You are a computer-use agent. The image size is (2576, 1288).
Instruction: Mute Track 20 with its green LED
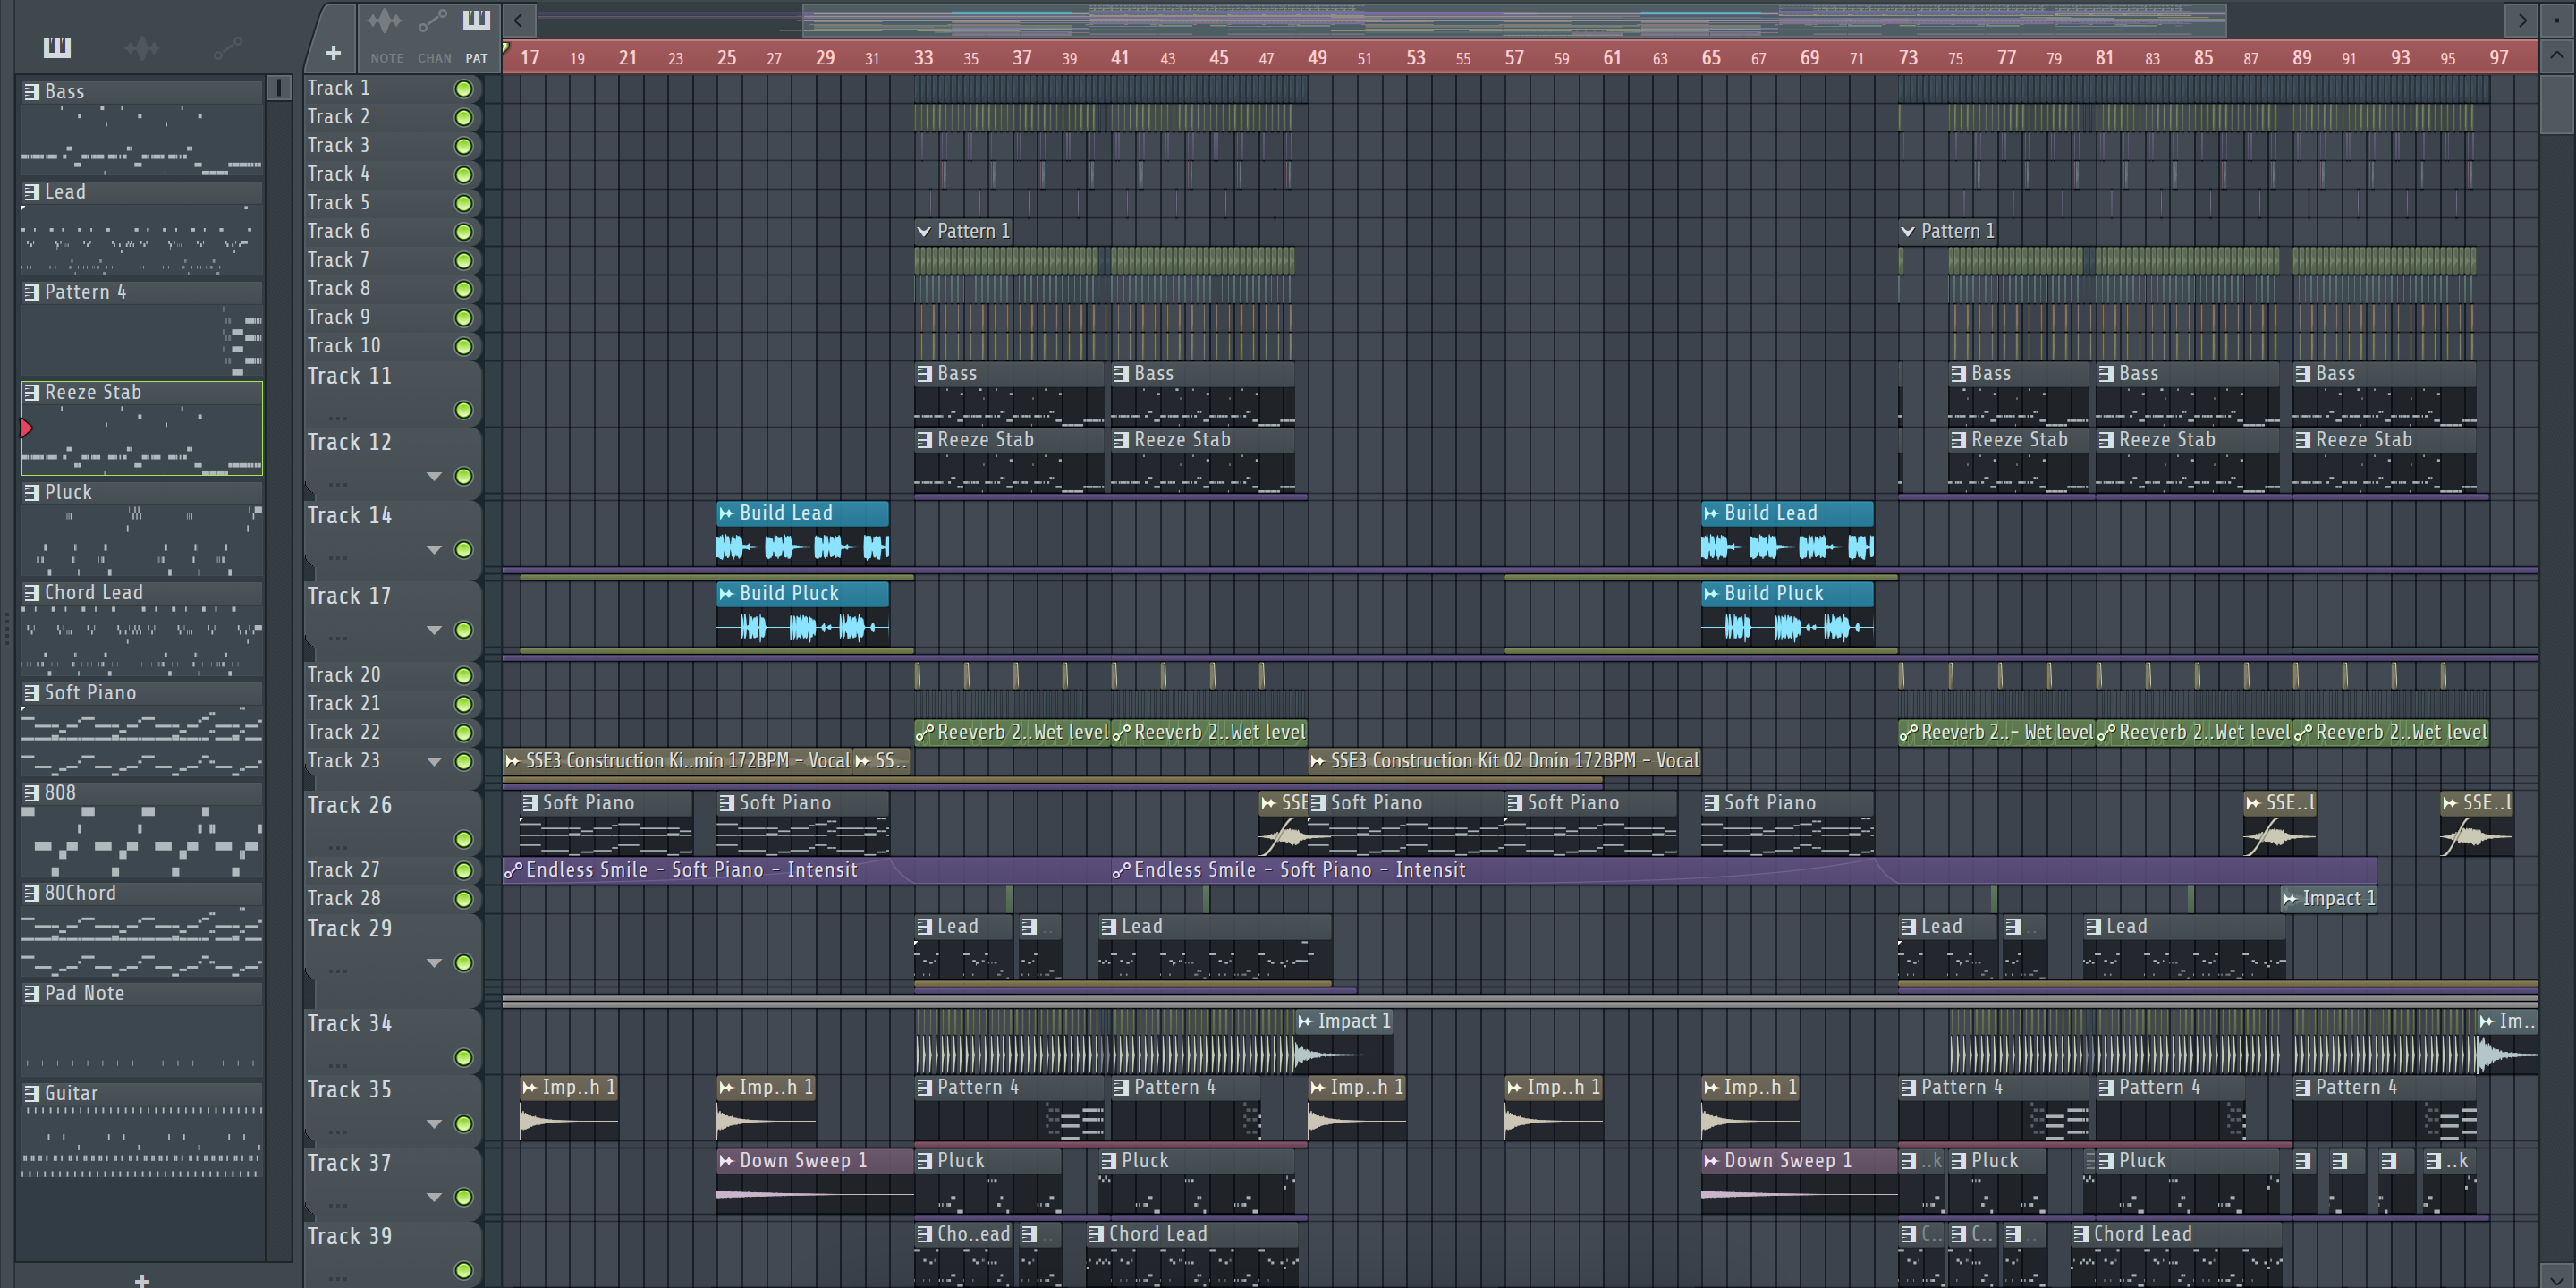pyautogui.click(x=463, y=675)
